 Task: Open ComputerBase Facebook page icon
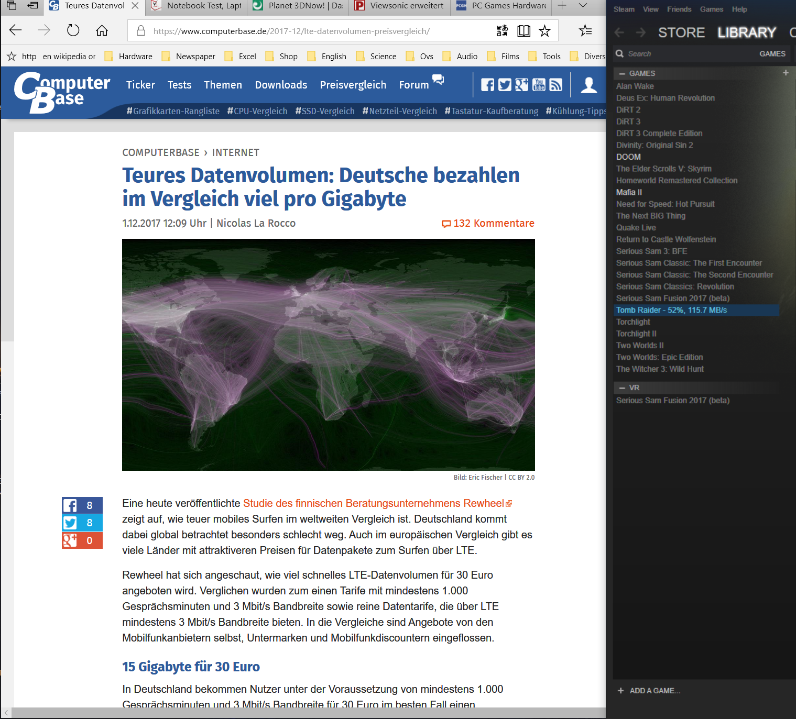pos(487,85)
